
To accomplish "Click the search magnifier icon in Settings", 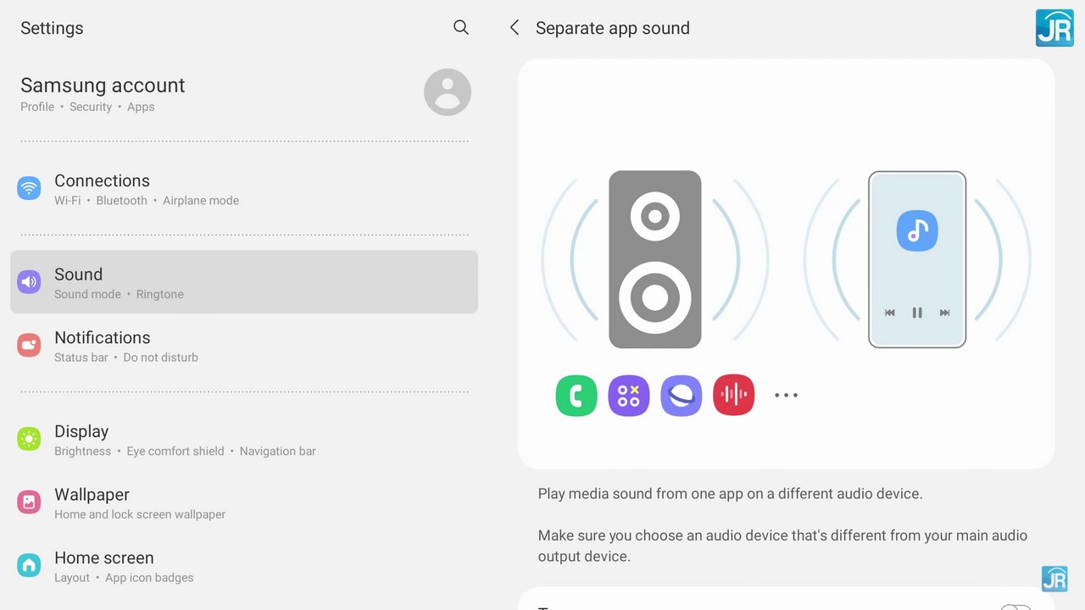I will click(460, 28).
